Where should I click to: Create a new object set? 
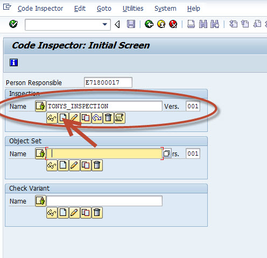coord(63,165)
